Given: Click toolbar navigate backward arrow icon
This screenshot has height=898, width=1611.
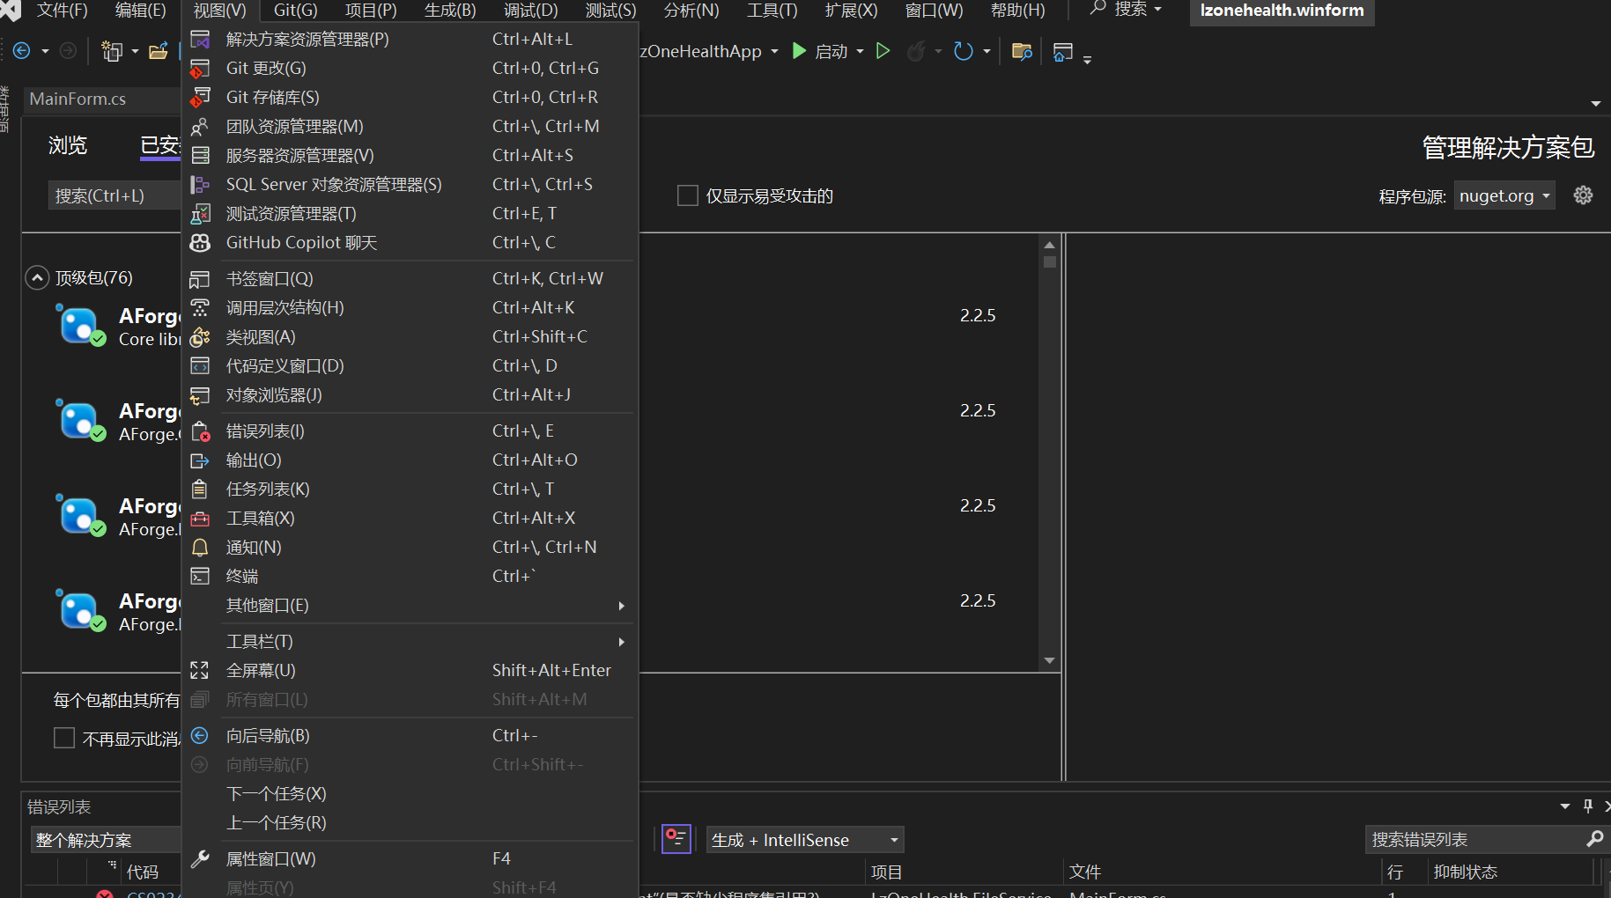Looking at the screenshot, I should (x=22, y=51).
